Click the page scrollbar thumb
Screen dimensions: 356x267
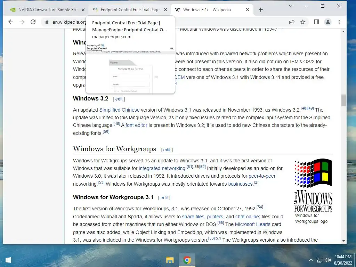(x=343, y=100)
